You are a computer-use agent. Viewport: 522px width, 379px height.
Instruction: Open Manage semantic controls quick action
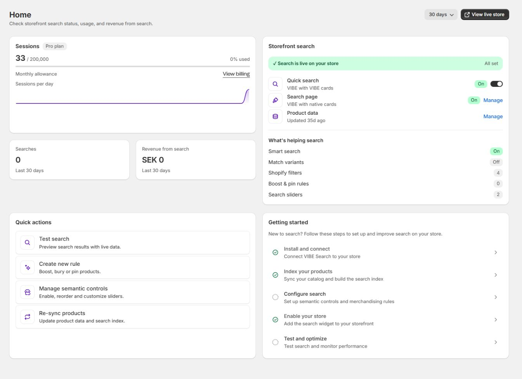(133, 292)
